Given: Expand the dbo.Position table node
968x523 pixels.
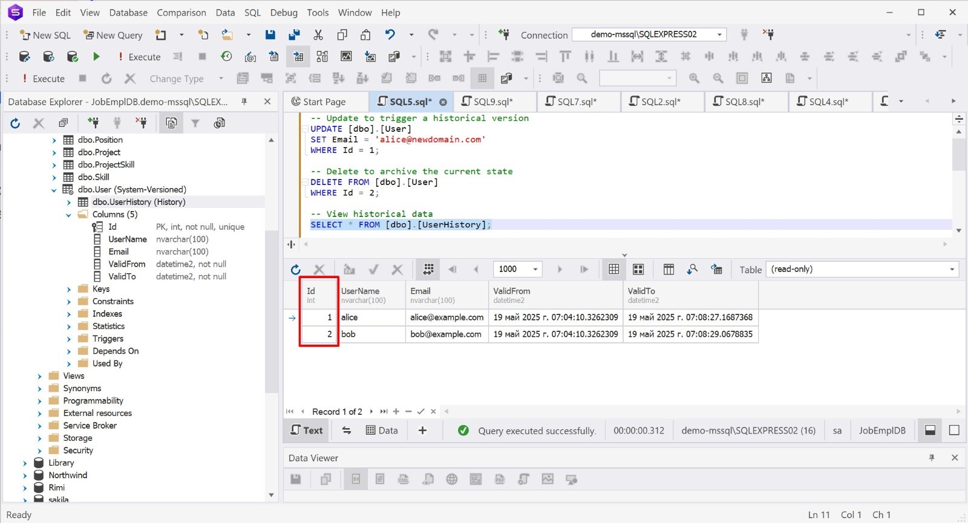Looking at the screenshot, I should [54, 140].
